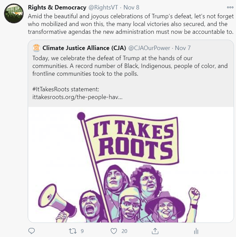
Task: Click Climate Justice Alliance avatar icon
Action: pos(36,48)
